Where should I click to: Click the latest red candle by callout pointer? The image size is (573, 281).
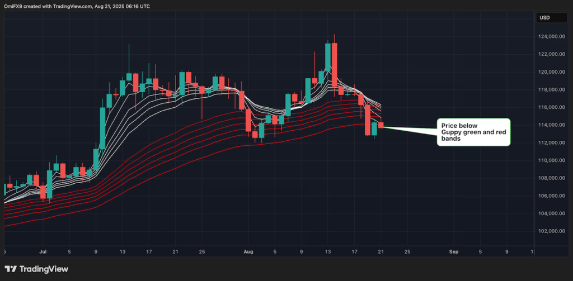coord(381,125)
